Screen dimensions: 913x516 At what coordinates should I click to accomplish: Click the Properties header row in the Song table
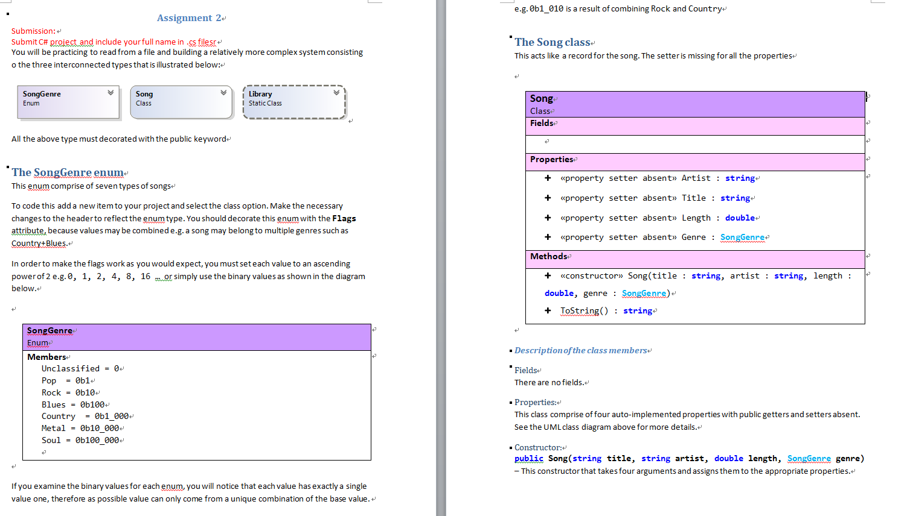coord(553,159)
